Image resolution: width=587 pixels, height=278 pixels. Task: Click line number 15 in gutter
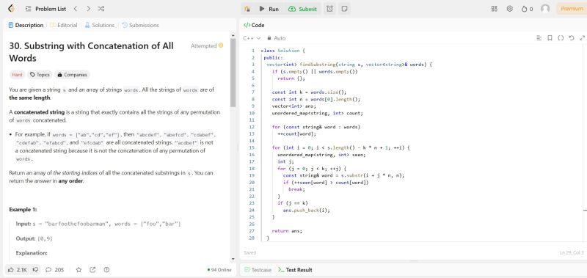pos(252,147)
